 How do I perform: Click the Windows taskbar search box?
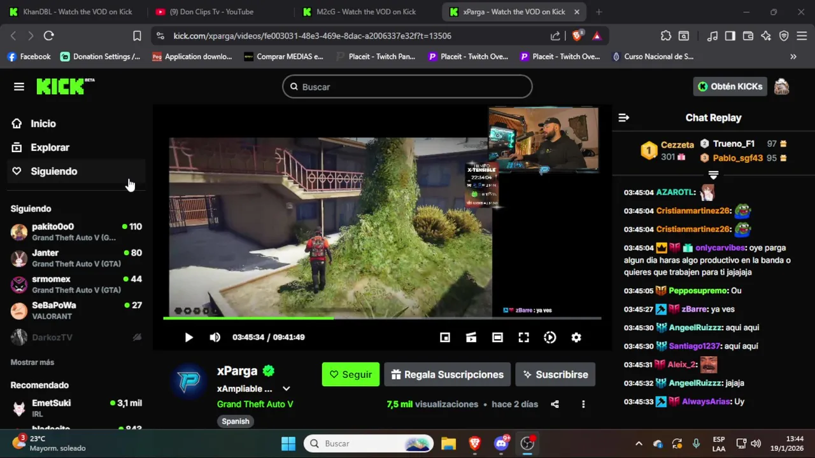pos(369,443)
